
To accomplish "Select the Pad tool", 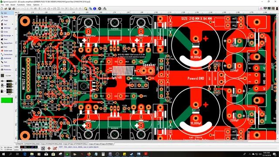I will (5, 24).
